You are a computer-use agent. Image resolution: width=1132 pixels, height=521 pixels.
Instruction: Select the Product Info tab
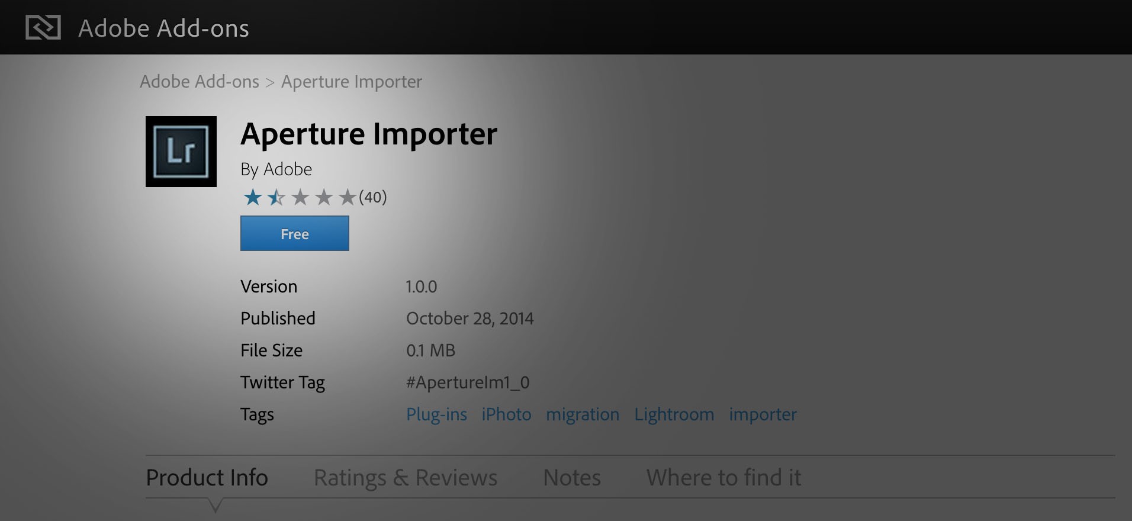click(207, 477)
